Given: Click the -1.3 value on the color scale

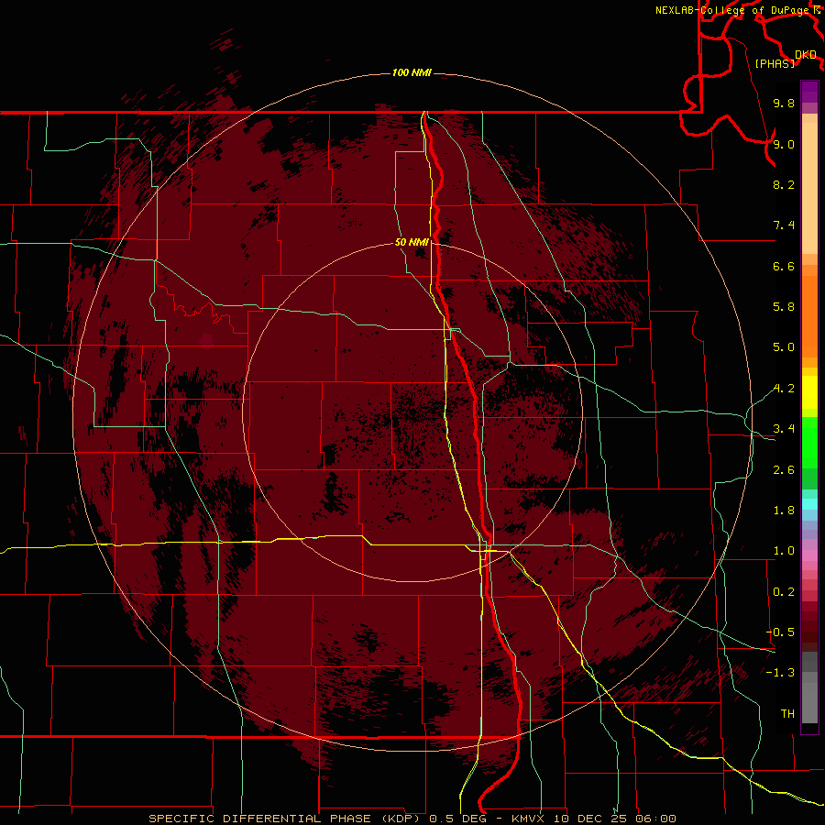Looking at the screenshot, I should click(780, 673).
